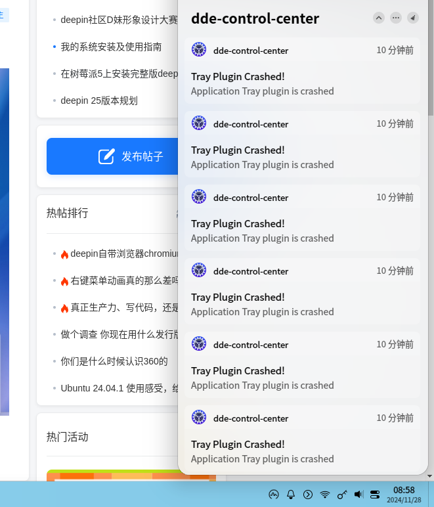This screenshot has width=434, height=507.
Task: Open the 你们是什么时候认识360的 post
Action: 114,361
